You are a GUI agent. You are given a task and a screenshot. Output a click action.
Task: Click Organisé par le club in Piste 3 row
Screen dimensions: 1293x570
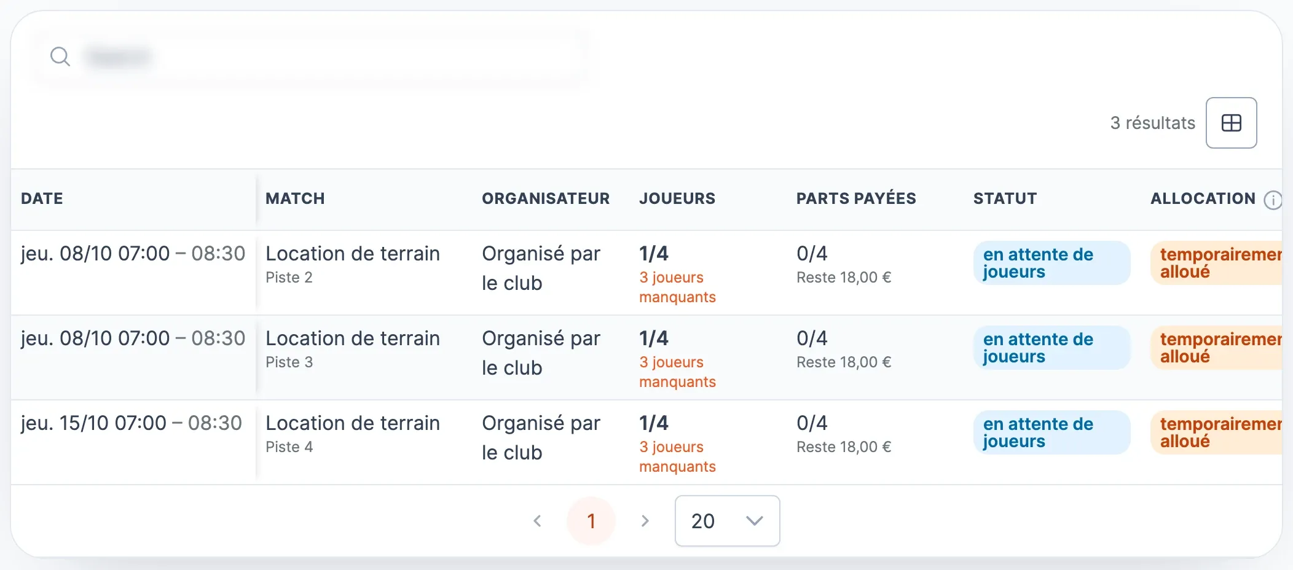click(541, 353)
